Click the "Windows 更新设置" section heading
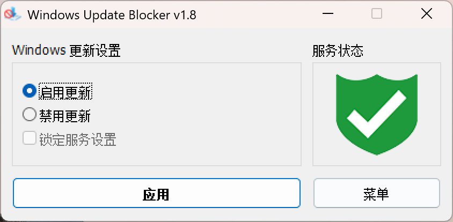453x222 pixels. [x=66, y=51]
